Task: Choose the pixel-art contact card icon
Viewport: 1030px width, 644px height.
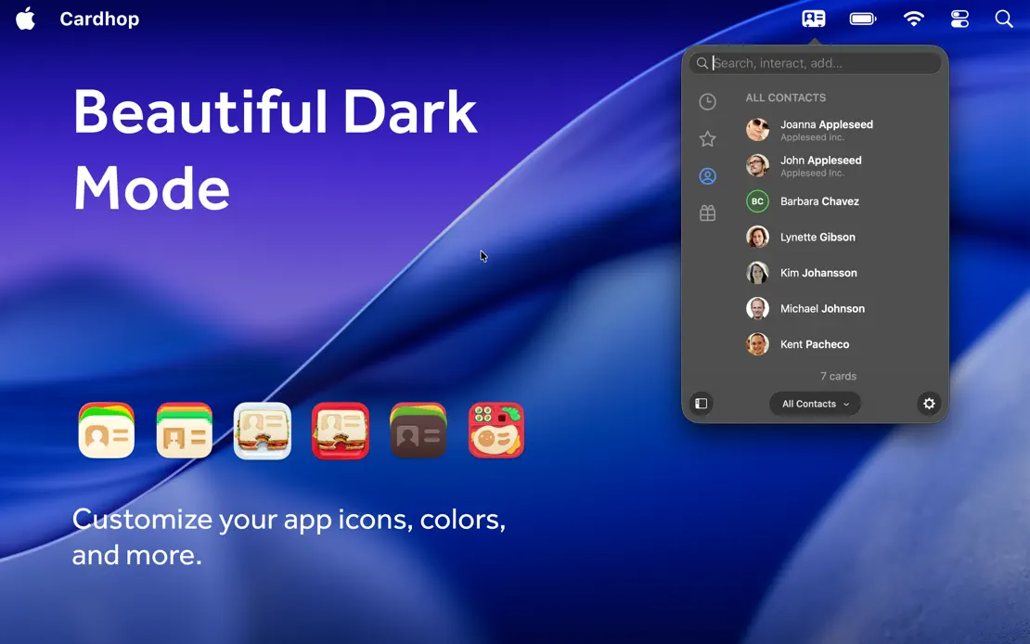Action: click(x=184, y=431)
